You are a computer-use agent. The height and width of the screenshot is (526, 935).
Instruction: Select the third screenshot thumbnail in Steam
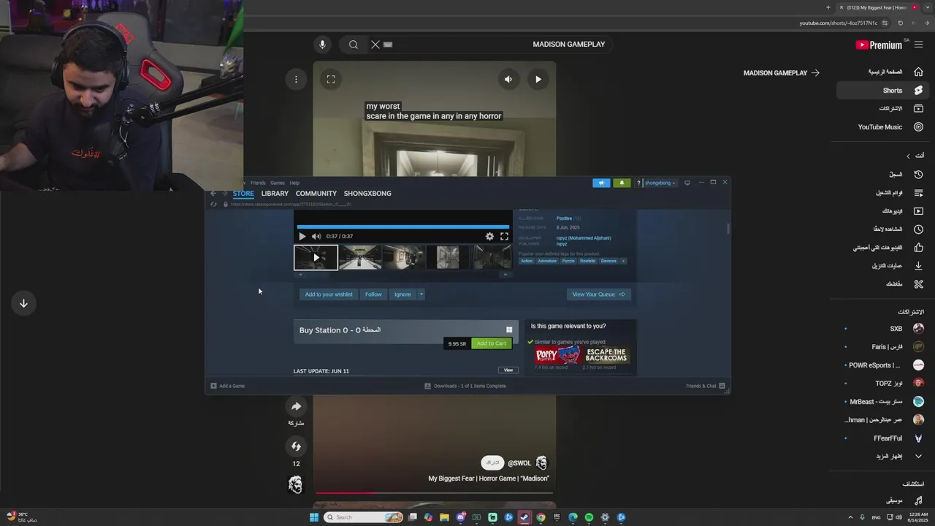click(404, 257)
